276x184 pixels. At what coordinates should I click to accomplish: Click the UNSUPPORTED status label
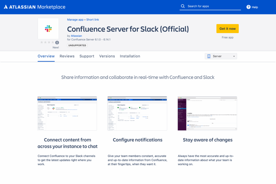[77, 45]
